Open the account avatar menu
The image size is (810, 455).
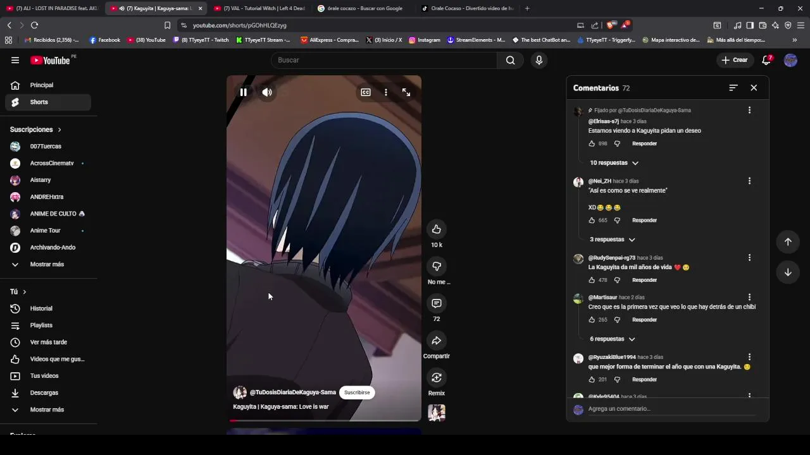(790, 60)
